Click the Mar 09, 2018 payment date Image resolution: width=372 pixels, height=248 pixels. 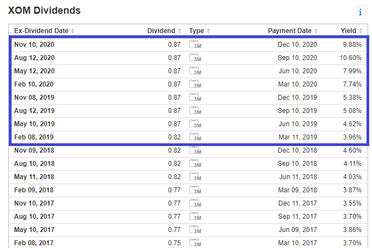(297, 191)
